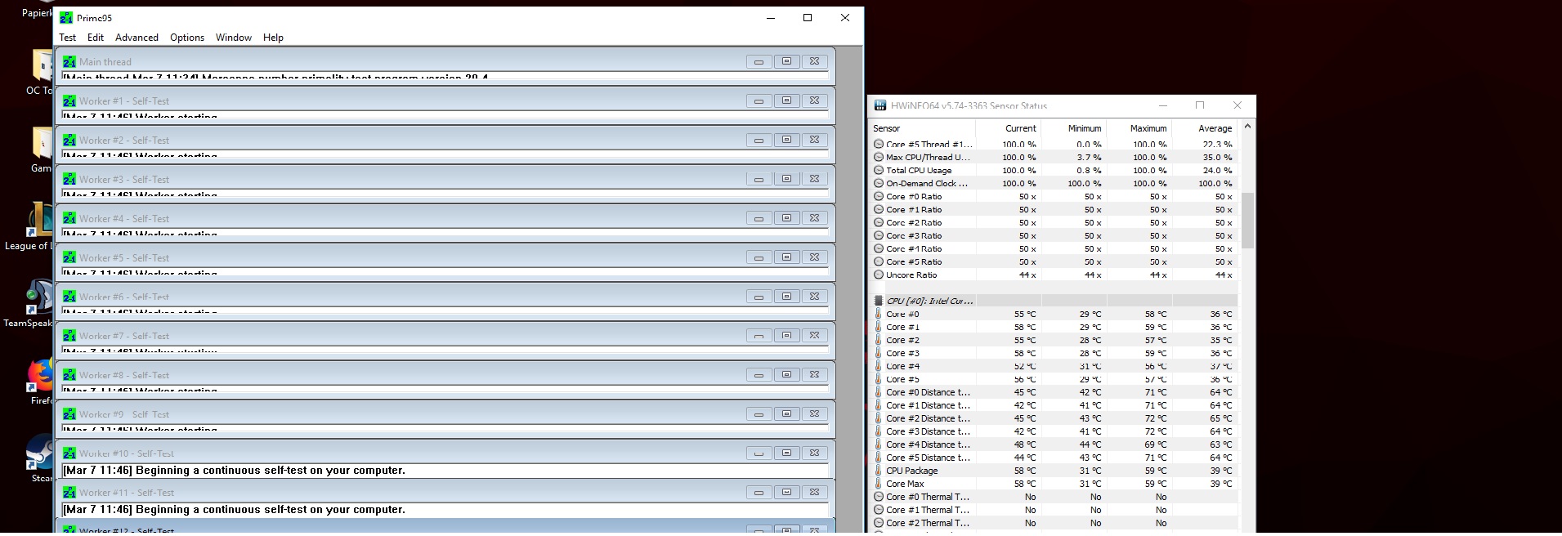Close the Worker #10 child window
The height and width of the screenshot is (536, 1562).
coord(814,453)
